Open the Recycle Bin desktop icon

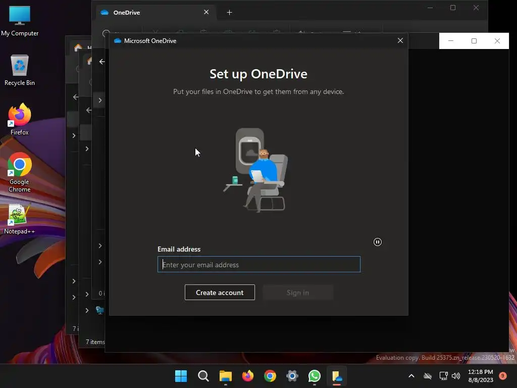click(x=20, y=70)
